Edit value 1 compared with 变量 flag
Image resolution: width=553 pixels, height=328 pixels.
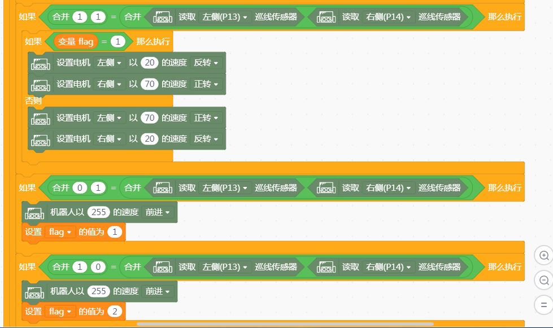point(118,42)
